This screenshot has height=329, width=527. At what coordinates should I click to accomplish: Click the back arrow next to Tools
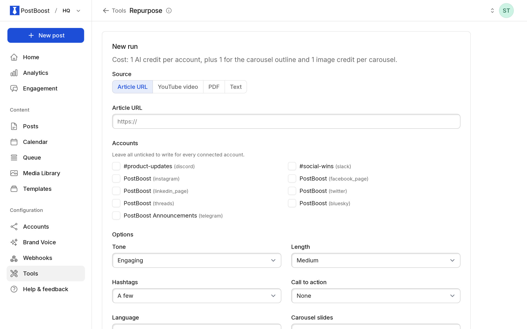[x=106, y=10]
